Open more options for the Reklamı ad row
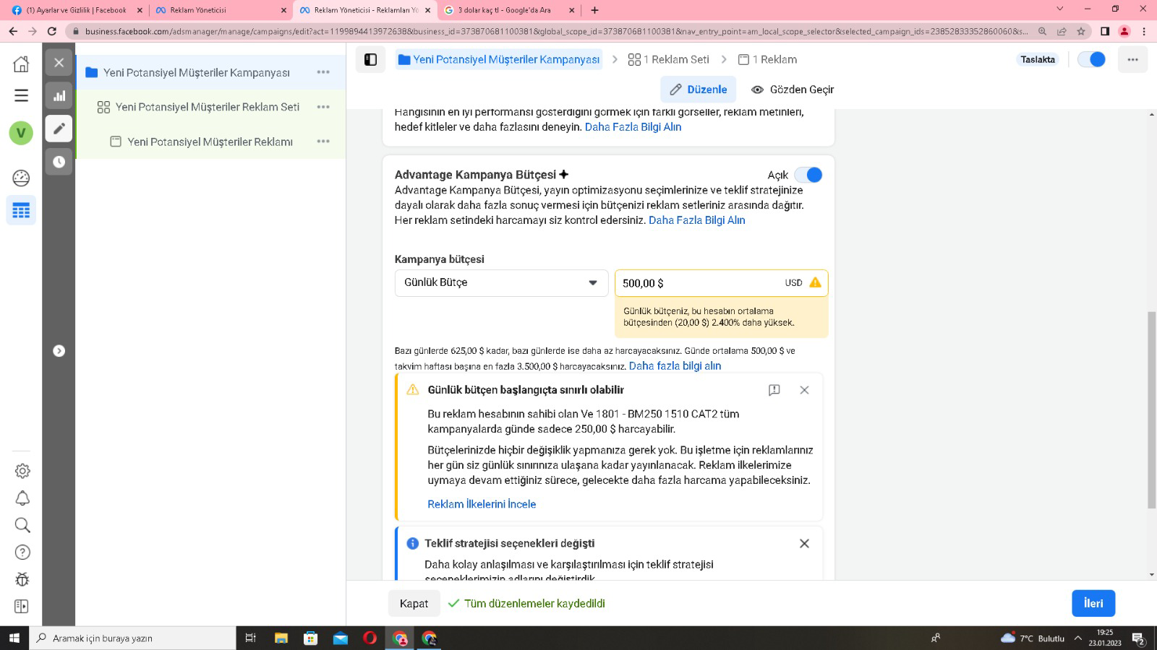Image resolution: width=1157 pixels, height=650 pixels. [323, 142]
